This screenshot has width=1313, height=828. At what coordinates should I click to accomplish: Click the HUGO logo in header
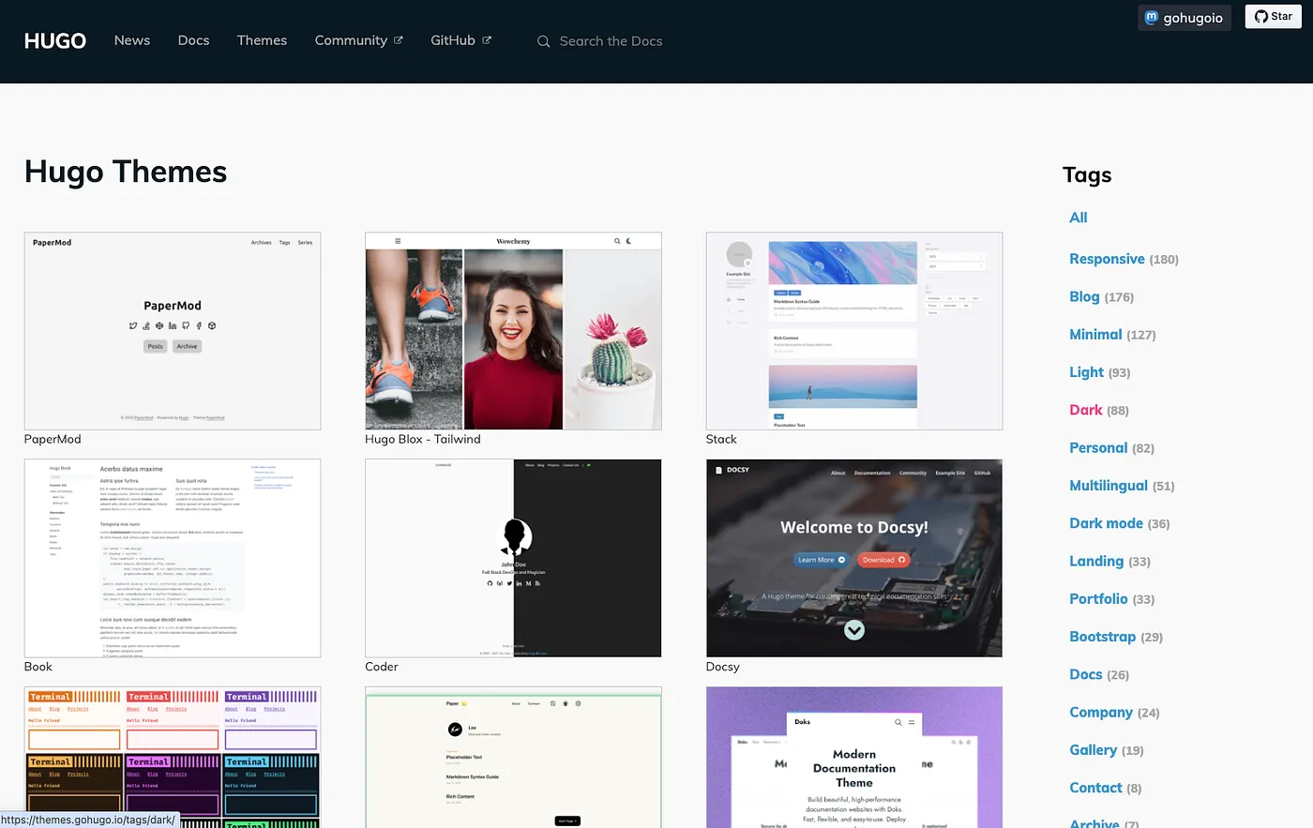(x=55, y=40)
